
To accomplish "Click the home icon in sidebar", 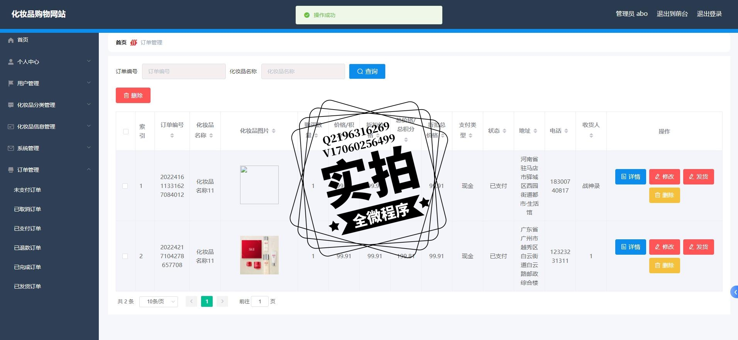I will (x=11, y=40).
